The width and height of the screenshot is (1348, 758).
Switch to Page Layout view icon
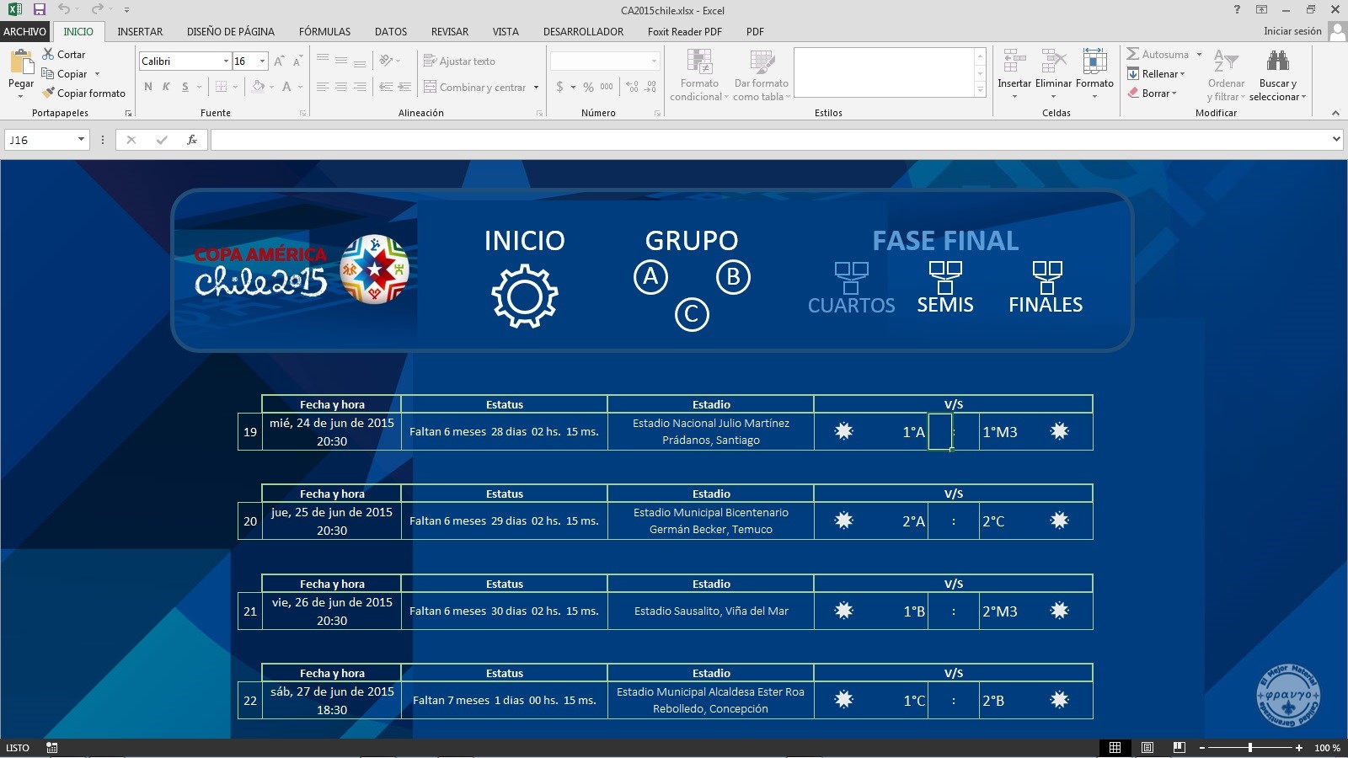[1147, 748]
